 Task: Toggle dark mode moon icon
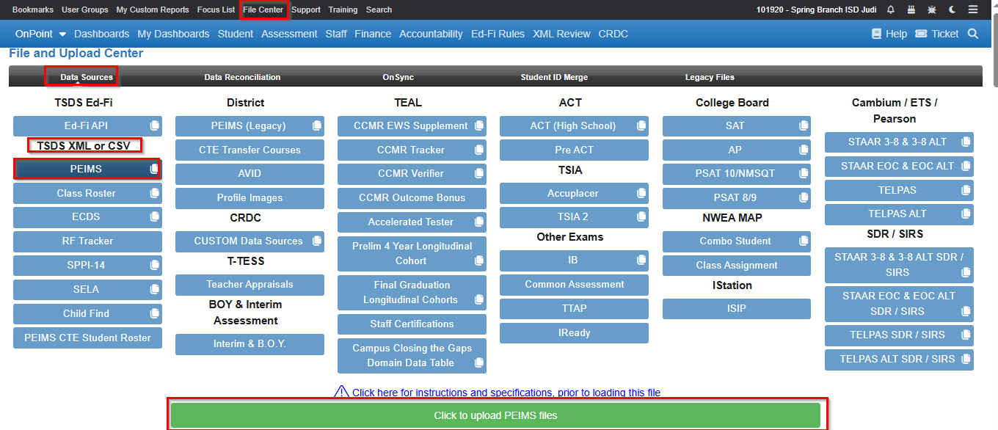pos(953,10)
